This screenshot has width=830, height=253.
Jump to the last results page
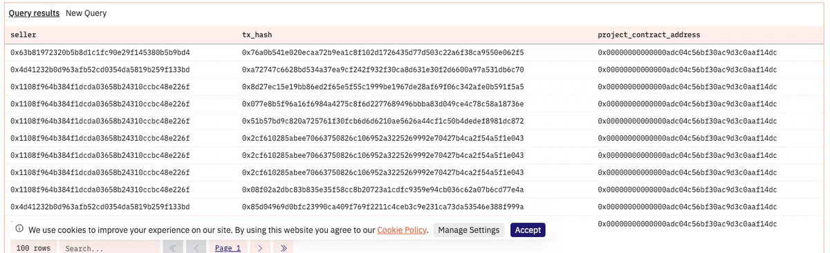[284, 248]
